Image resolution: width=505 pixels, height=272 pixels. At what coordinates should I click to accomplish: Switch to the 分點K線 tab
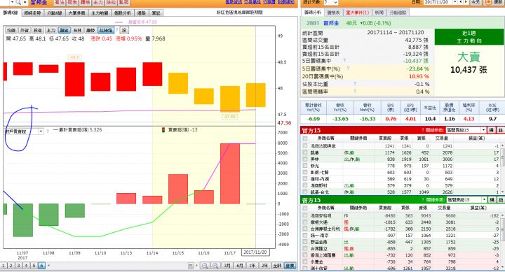click(55, 13)
